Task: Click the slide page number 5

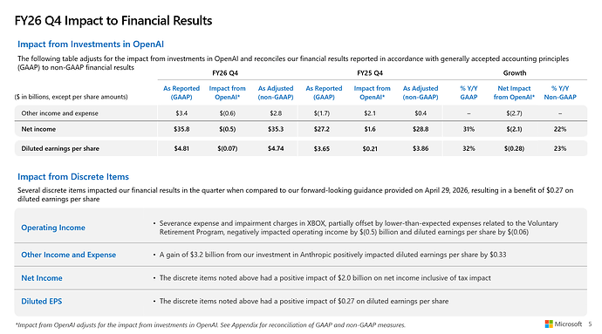Action: point(590,324)
